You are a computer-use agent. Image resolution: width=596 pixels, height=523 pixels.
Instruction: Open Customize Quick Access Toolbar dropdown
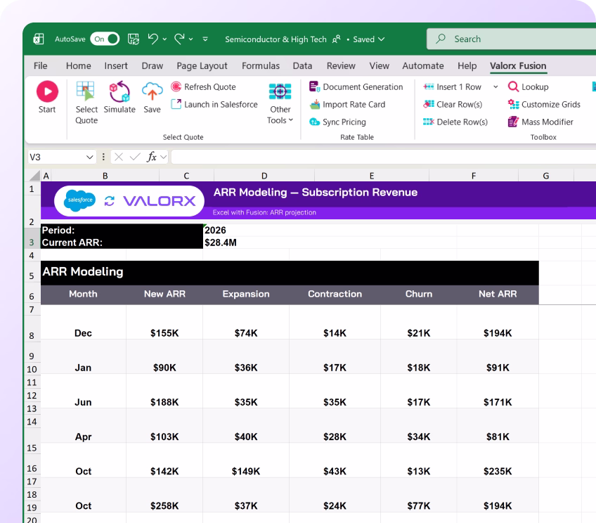pyautogui.click(x=205, y=39)
